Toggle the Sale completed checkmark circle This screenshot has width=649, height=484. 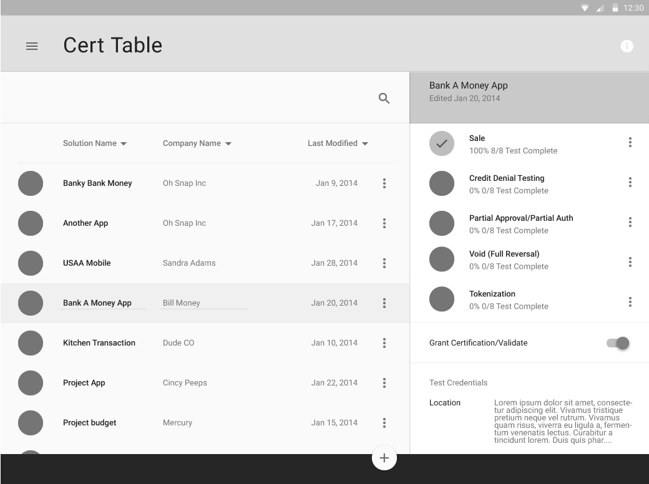pos(442,143)
